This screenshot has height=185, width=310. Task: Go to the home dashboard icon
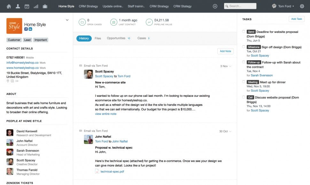point(9,6)
